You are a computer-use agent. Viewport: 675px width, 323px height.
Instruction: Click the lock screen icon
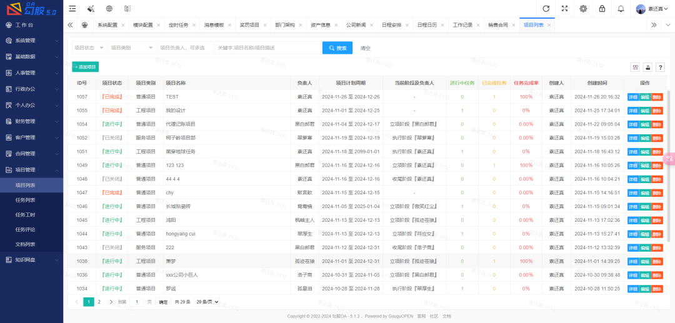[602, 9]
